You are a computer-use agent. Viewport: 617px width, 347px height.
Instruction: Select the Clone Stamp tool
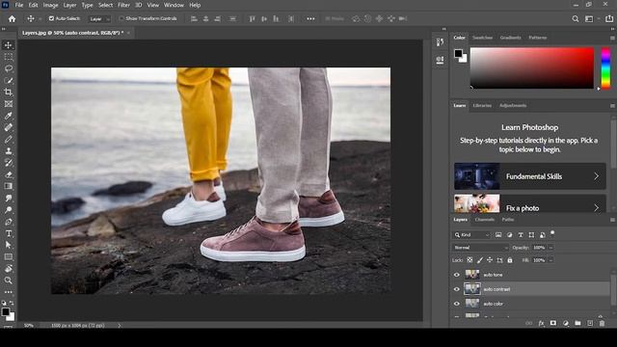click(8, 151)
